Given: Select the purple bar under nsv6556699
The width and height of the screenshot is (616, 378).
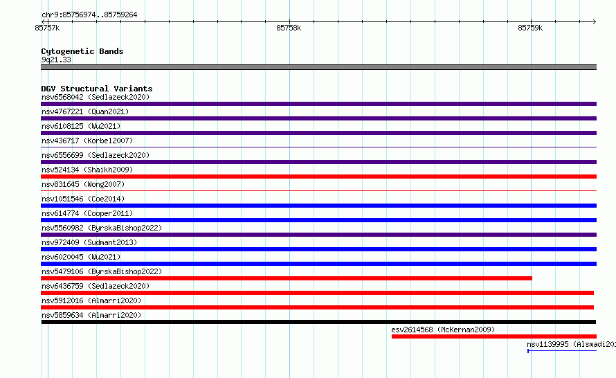Looking at the screenshot, I should [x=318, y=162].
